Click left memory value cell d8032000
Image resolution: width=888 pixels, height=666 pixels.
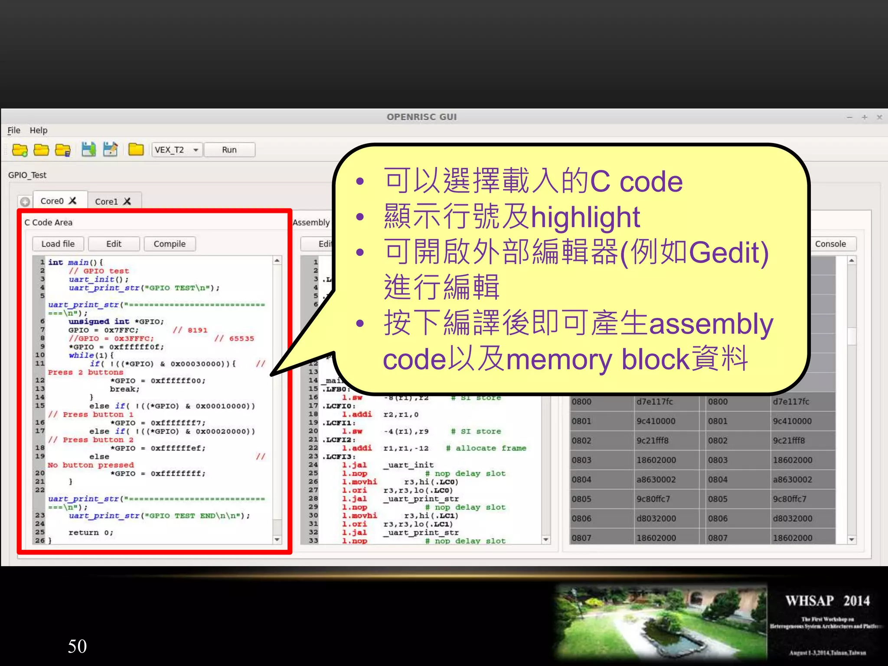[x=666, y=519]
